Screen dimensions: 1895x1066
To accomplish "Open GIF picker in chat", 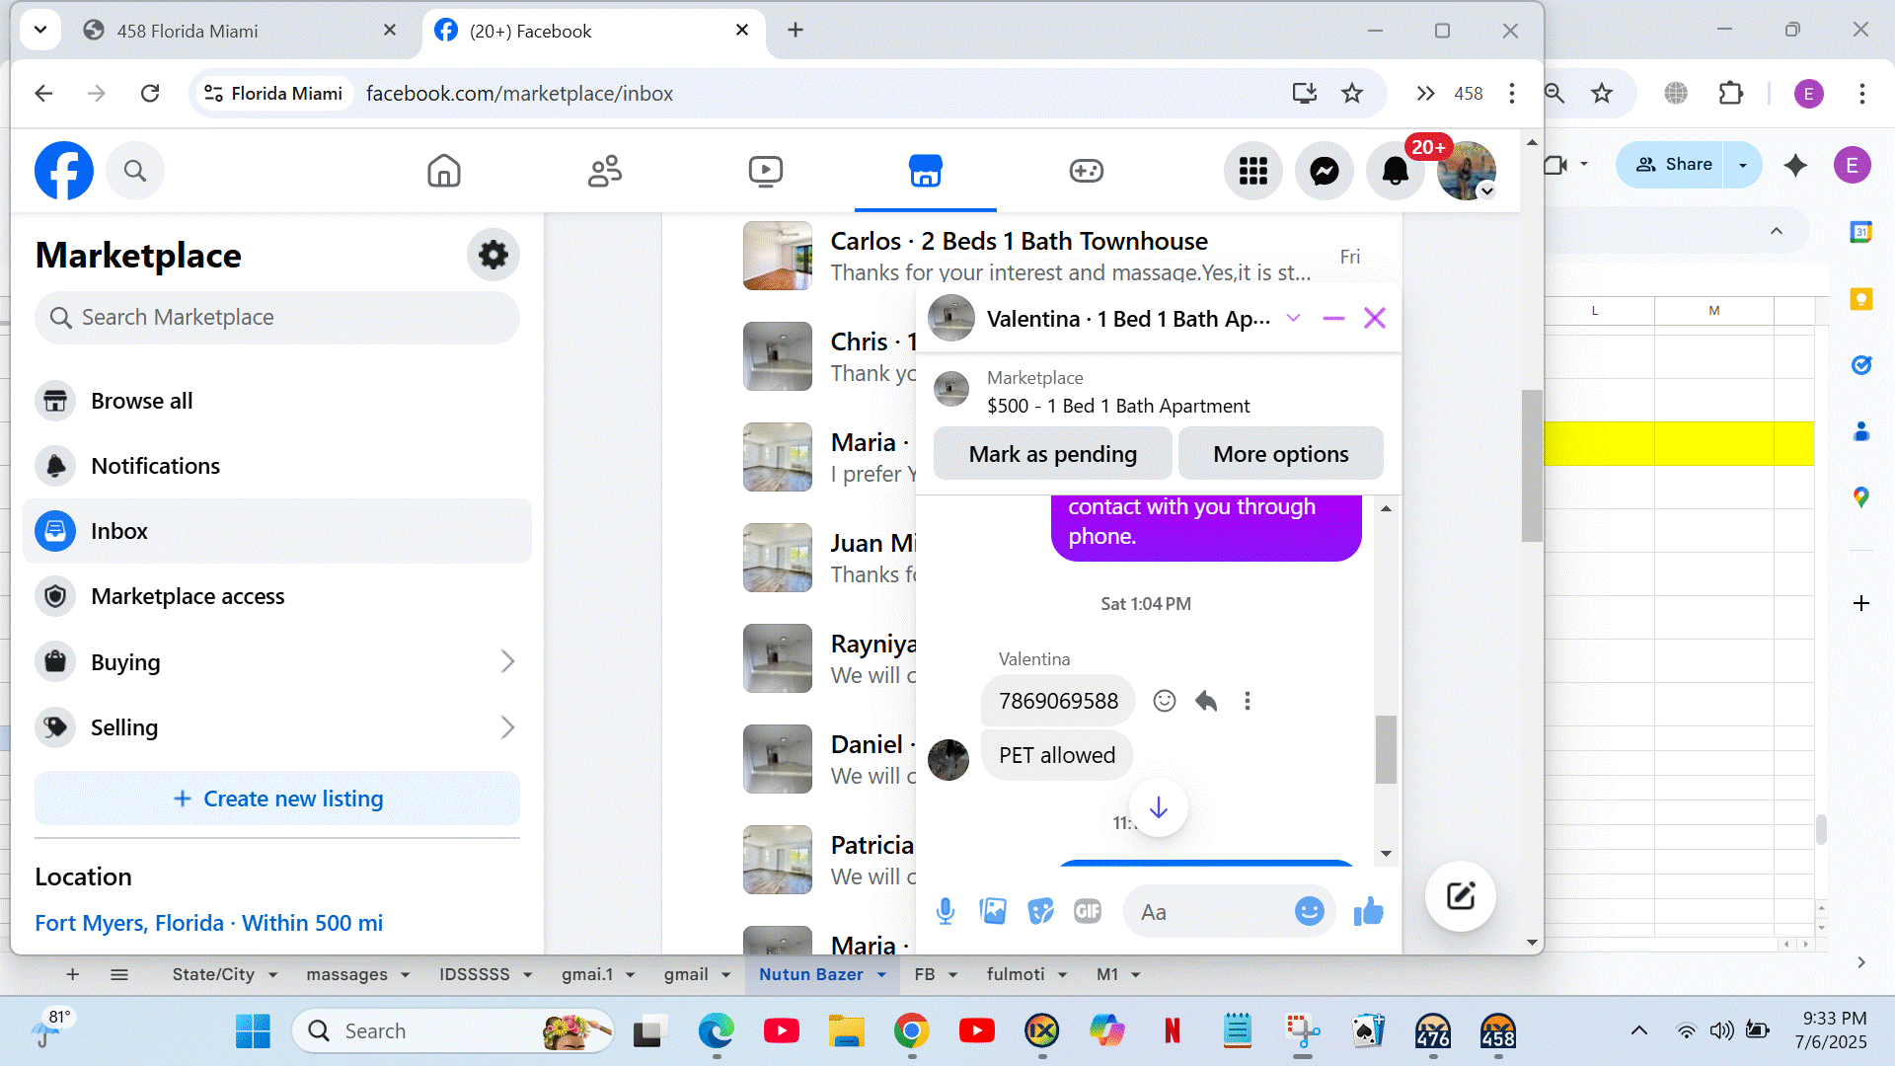I will pos(1087,911).
